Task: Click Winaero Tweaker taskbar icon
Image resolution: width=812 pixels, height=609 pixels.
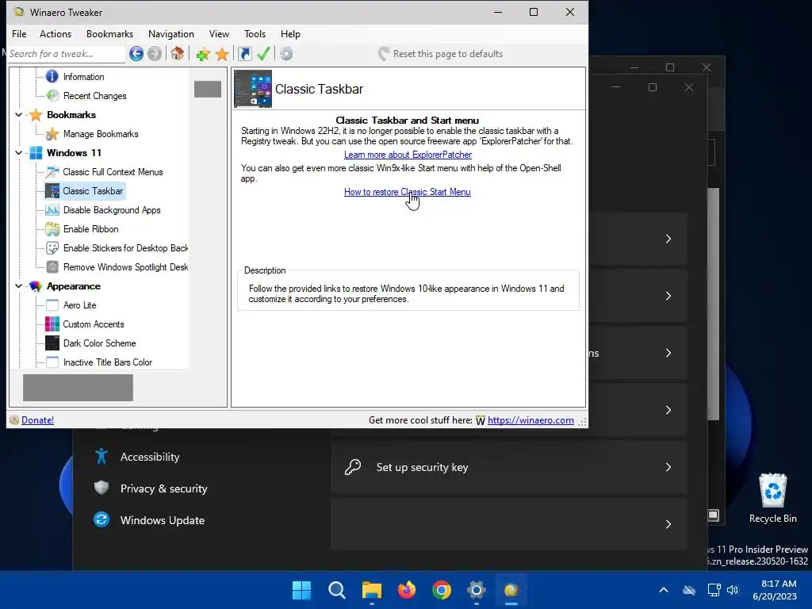Action: [511, 590]
